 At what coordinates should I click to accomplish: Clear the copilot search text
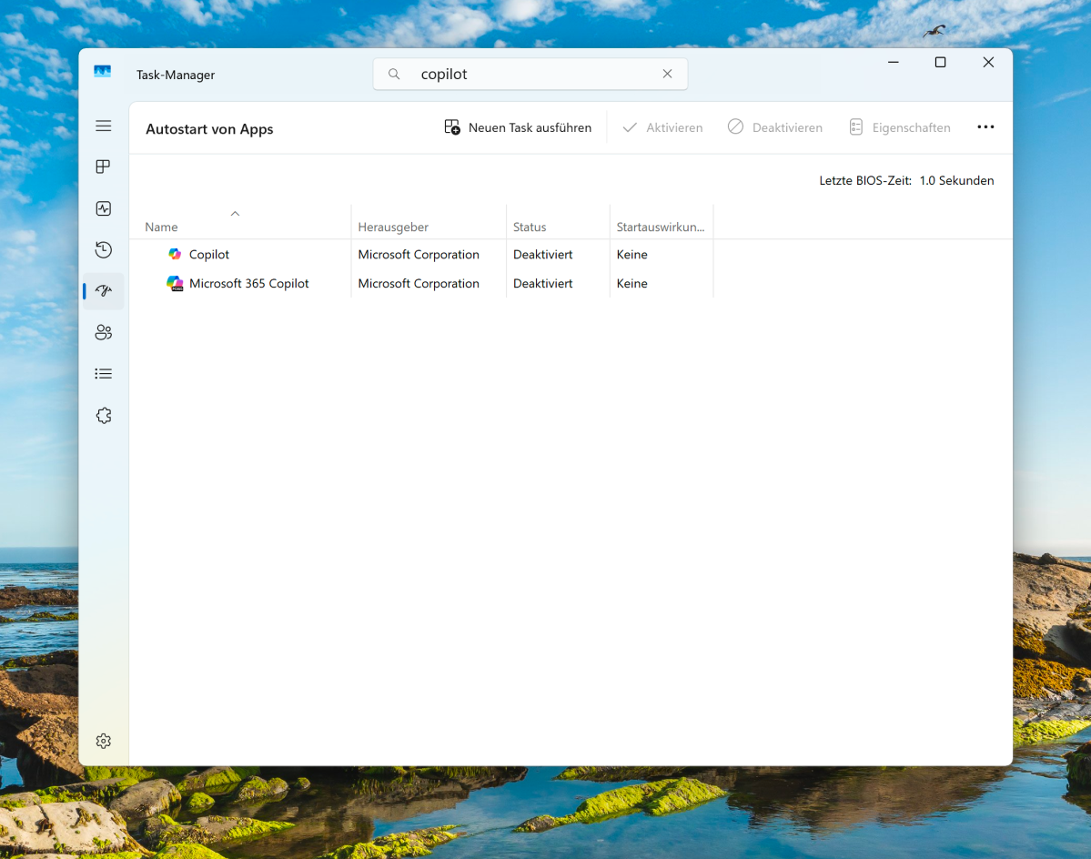coord(667,74)
